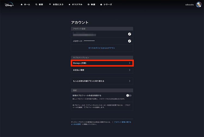The height and width of the screenshot is (137, 204).
Task: Click the star icon for オリジナル
Action: tap(70, 5)
